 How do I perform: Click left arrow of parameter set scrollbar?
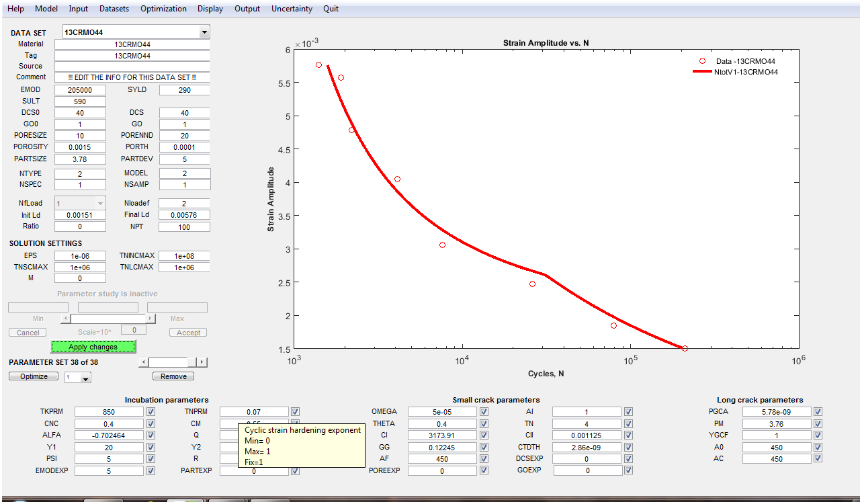click(143, 362)
